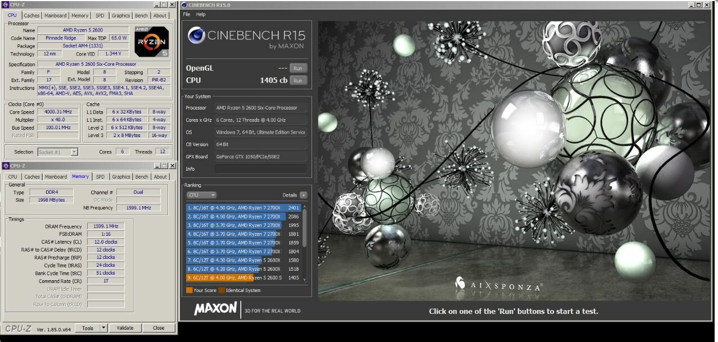Image resolution: width=718 pixels, height=342 pixels.
Task: Click the Core VID value 1.344 V
Action: [113, 54]
